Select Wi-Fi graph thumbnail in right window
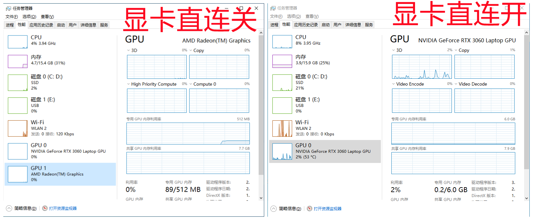Screen dimensions: 533x220 coord(282,128)
